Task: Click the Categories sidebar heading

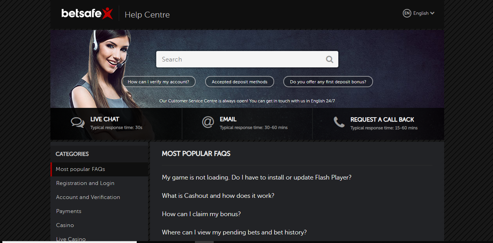Action: tap(72, 154)
